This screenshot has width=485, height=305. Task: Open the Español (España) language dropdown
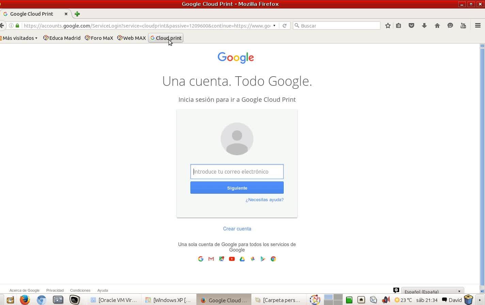coord(433,291)
